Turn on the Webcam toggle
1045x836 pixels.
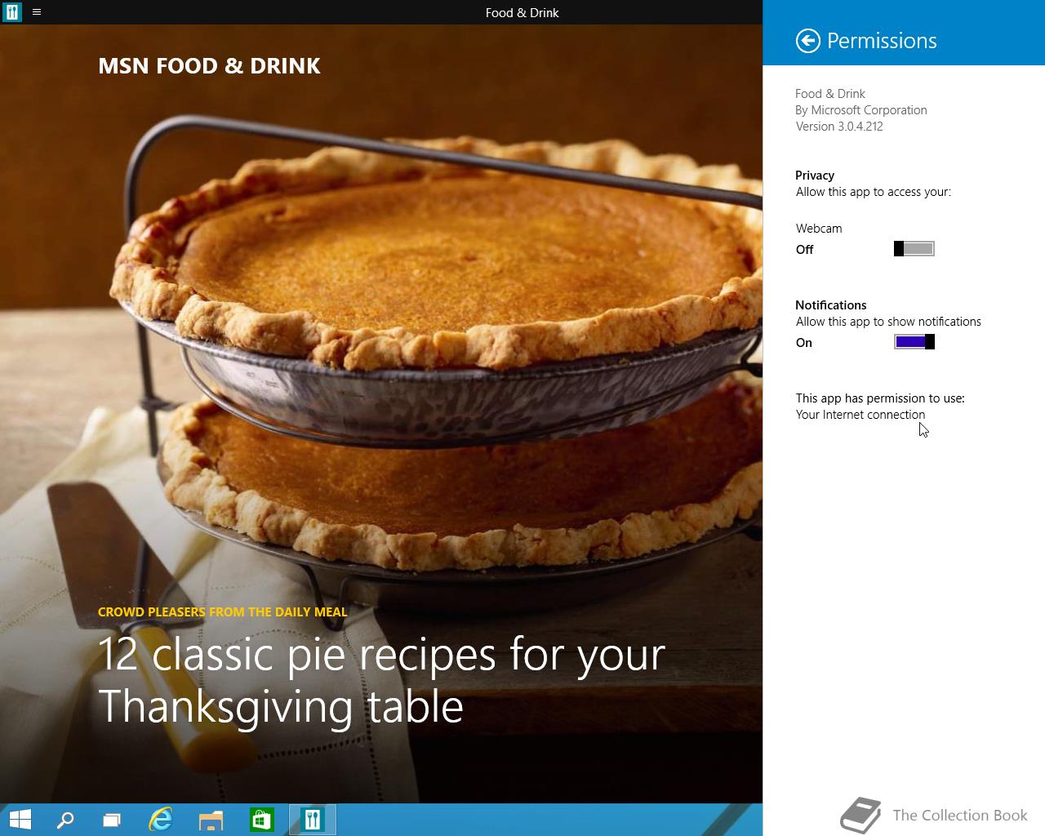coord(914,249)
